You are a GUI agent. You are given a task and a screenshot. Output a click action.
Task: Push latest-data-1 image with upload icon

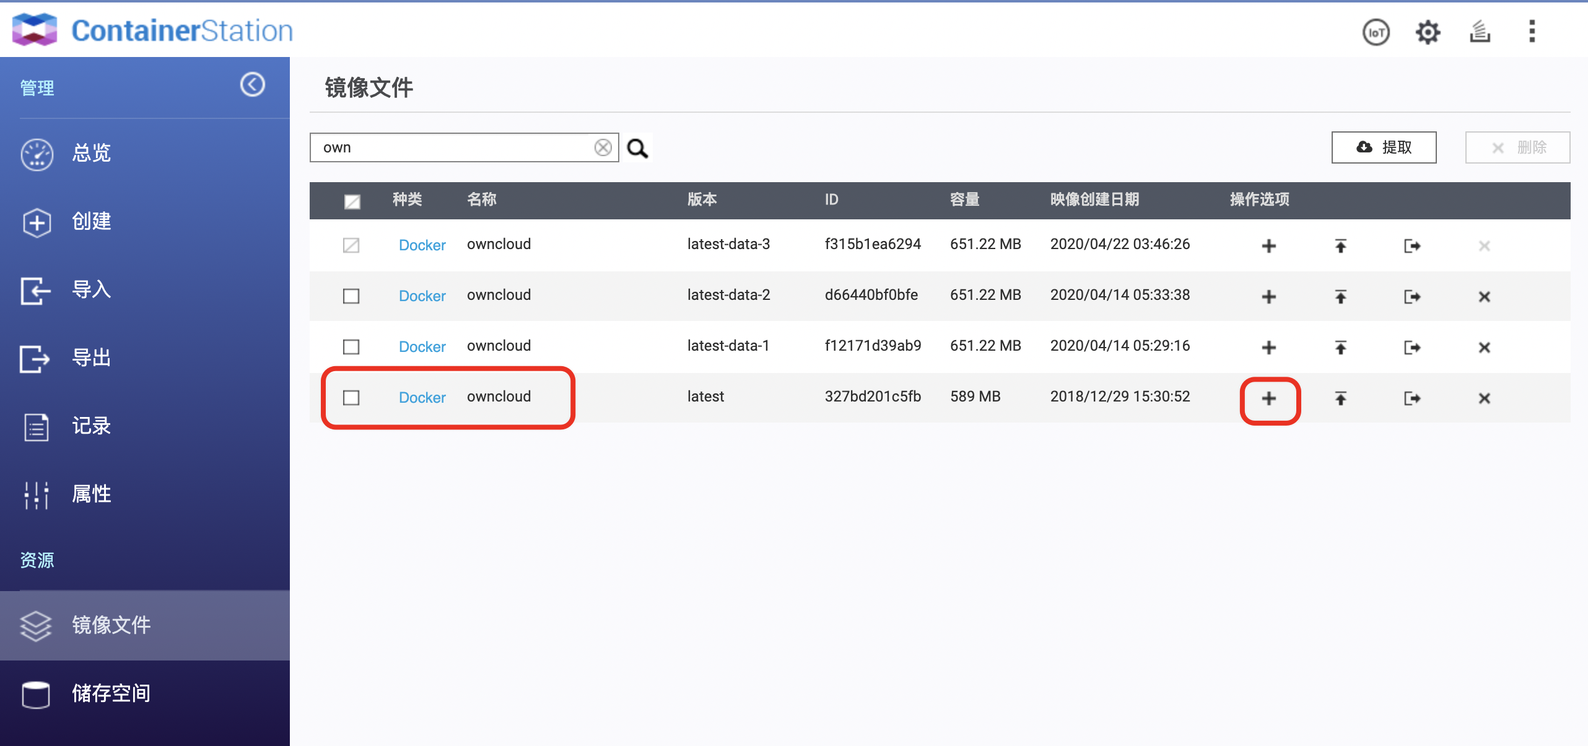[x=1340, y=348]
